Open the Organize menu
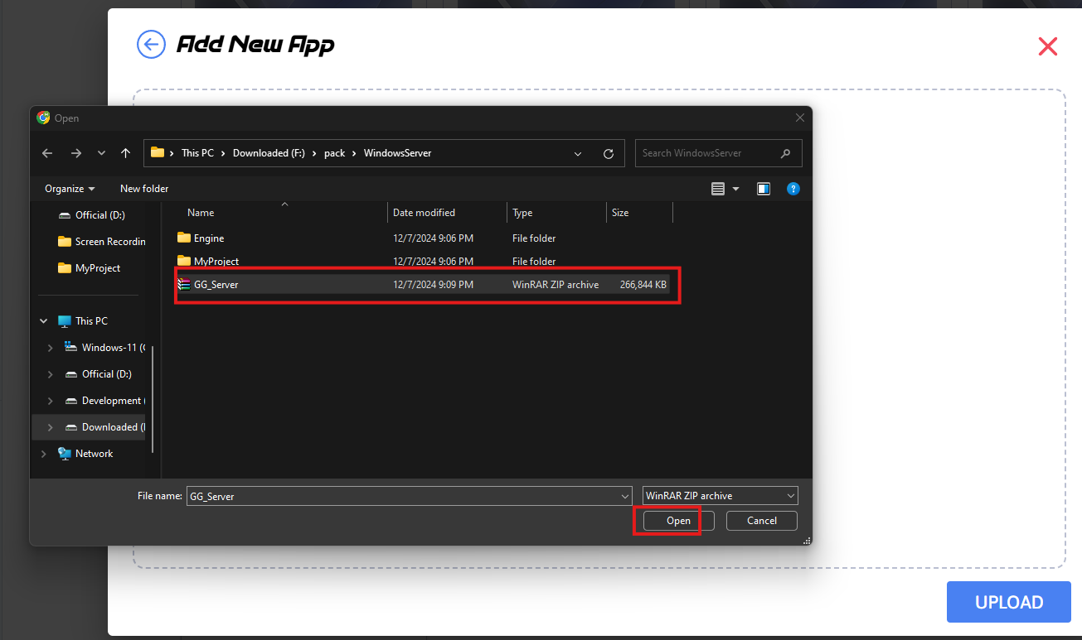The height and width of the screenshot is (640, 1082). [x=70, y=189]
